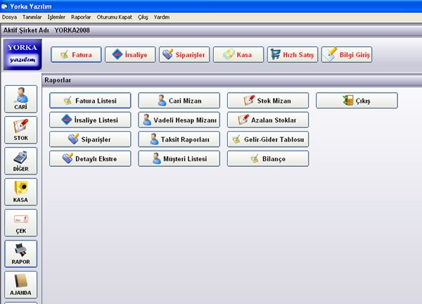The width and height of the screenshot is (422, 304).
Task: Open the CARİ sidebar icon
Action: [x=20, y=99]
